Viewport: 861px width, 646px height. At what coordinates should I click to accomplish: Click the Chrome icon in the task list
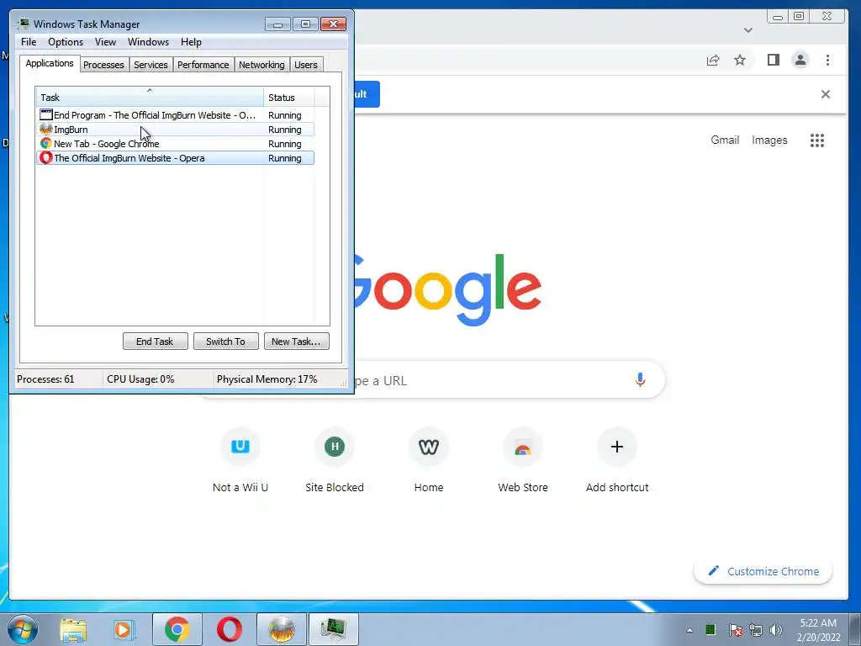point(46,144)
